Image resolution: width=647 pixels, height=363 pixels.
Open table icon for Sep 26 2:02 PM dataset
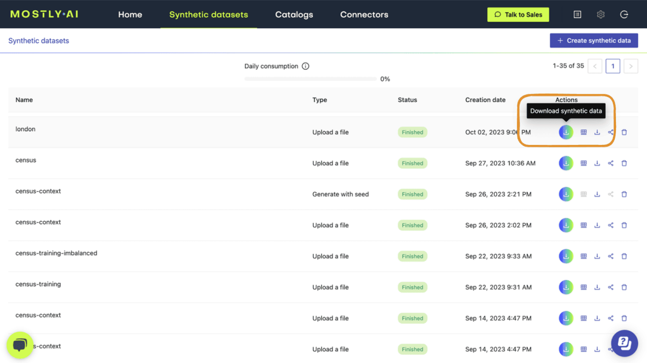coord(583,225)
